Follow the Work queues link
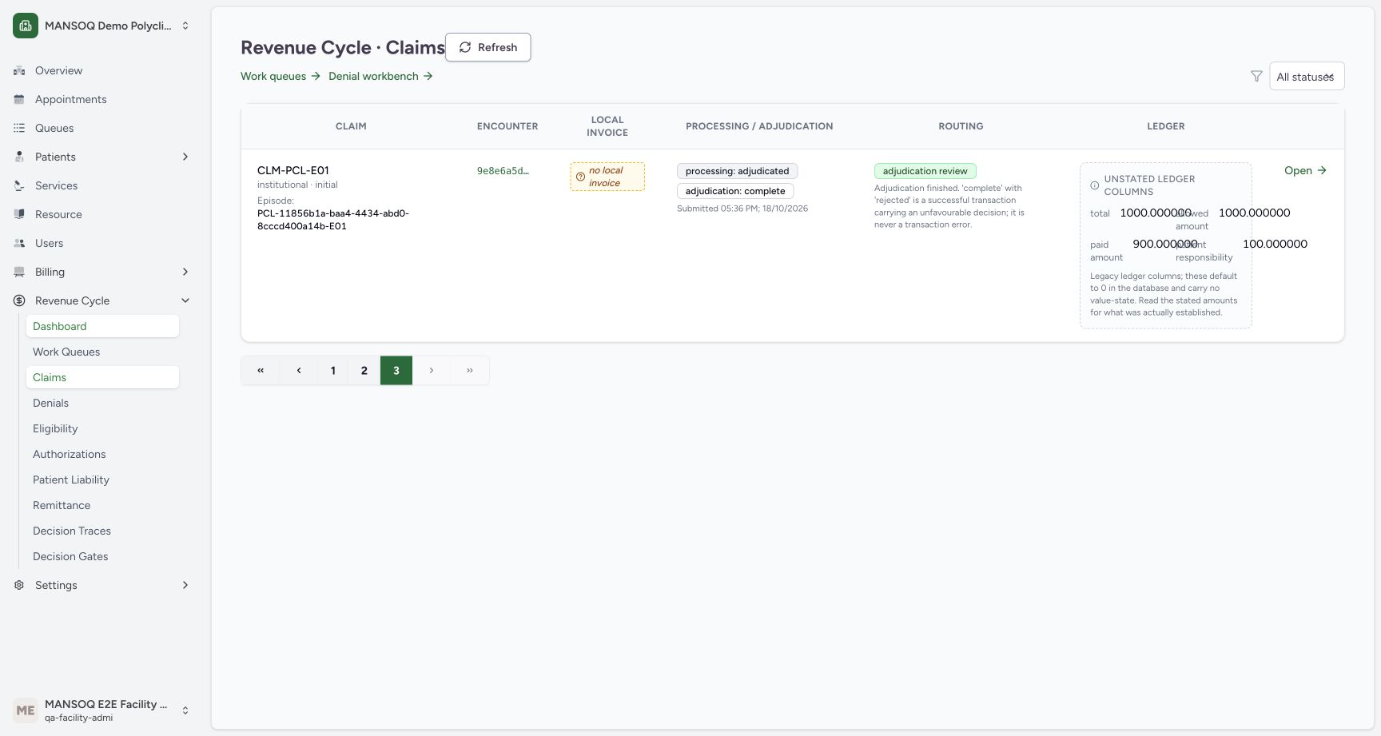Screen dimensions: 1381x736 [281, 76]
